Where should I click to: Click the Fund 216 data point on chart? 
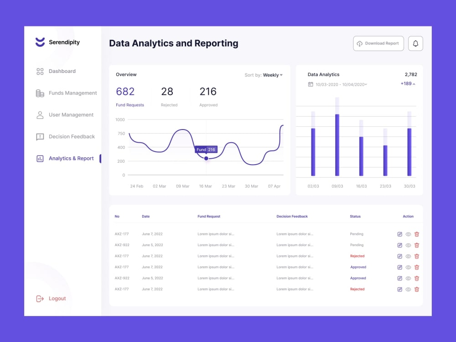click(207, 158)
